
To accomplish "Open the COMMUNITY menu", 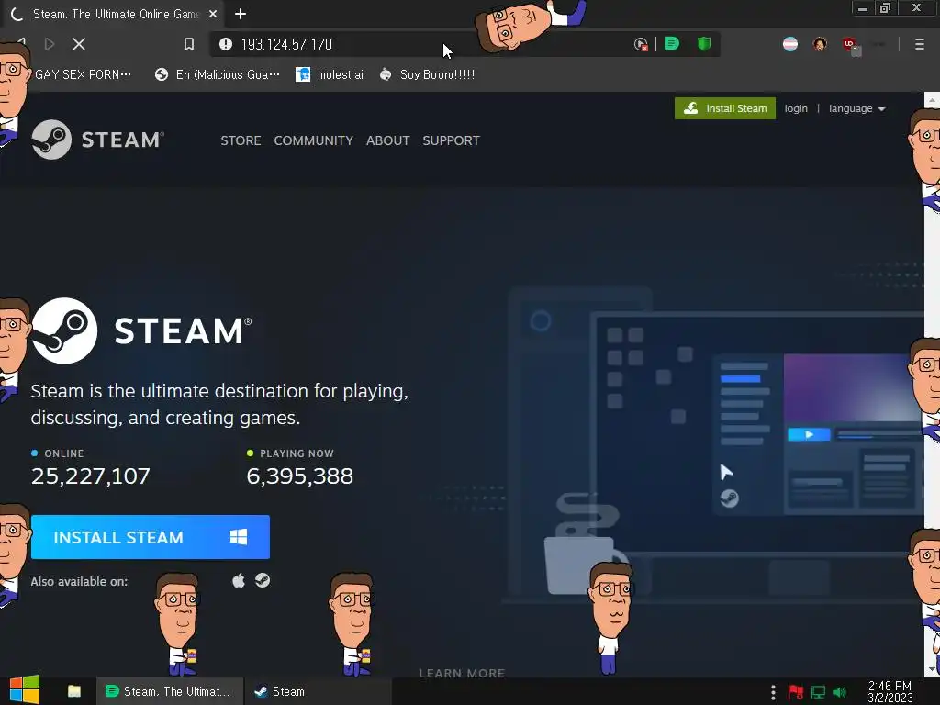I will (x=314, y=140).
